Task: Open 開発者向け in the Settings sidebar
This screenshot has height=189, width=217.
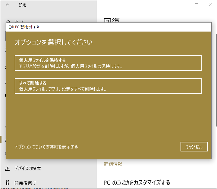Action: [25, 183]
